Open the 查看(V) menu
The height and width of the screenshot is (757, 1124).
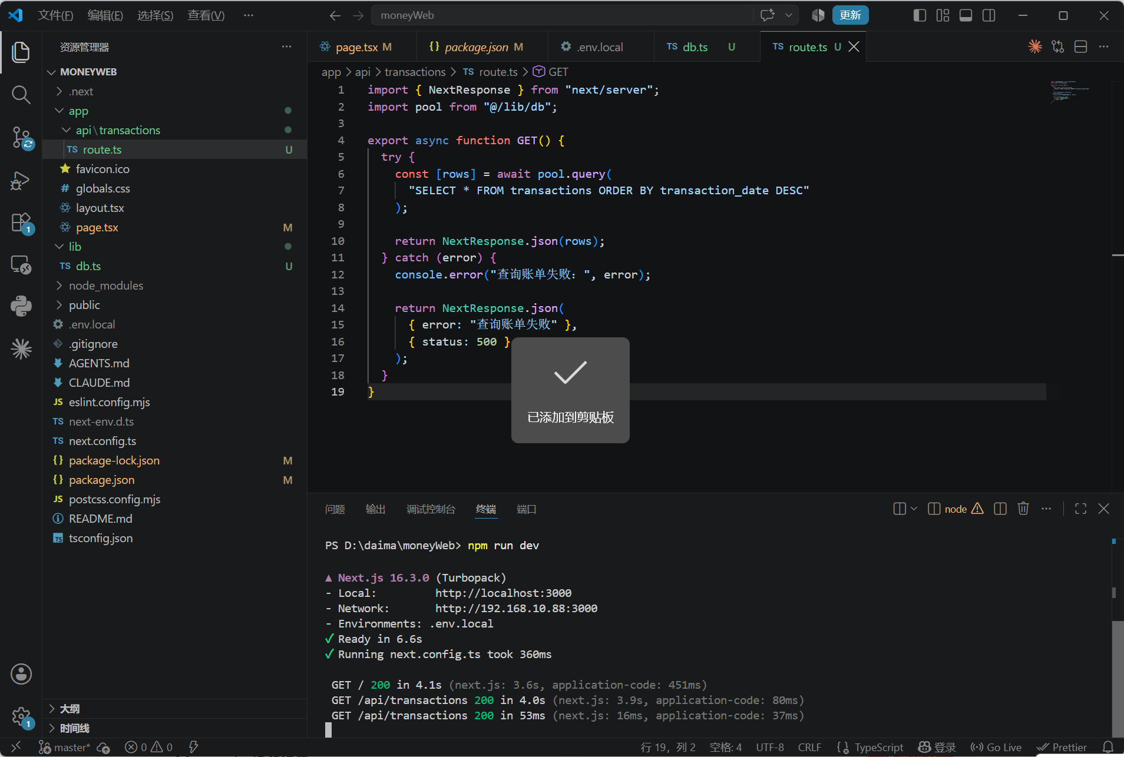(206, 15)
